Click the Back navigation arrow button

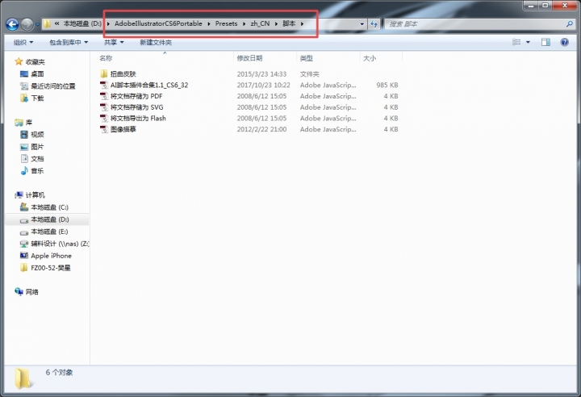click(13, 25)
